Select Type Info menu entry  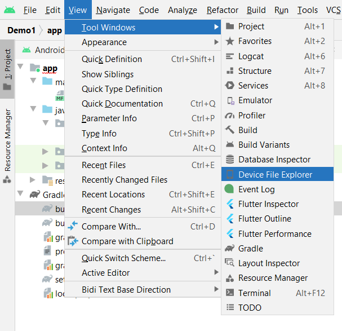(143, 134)
